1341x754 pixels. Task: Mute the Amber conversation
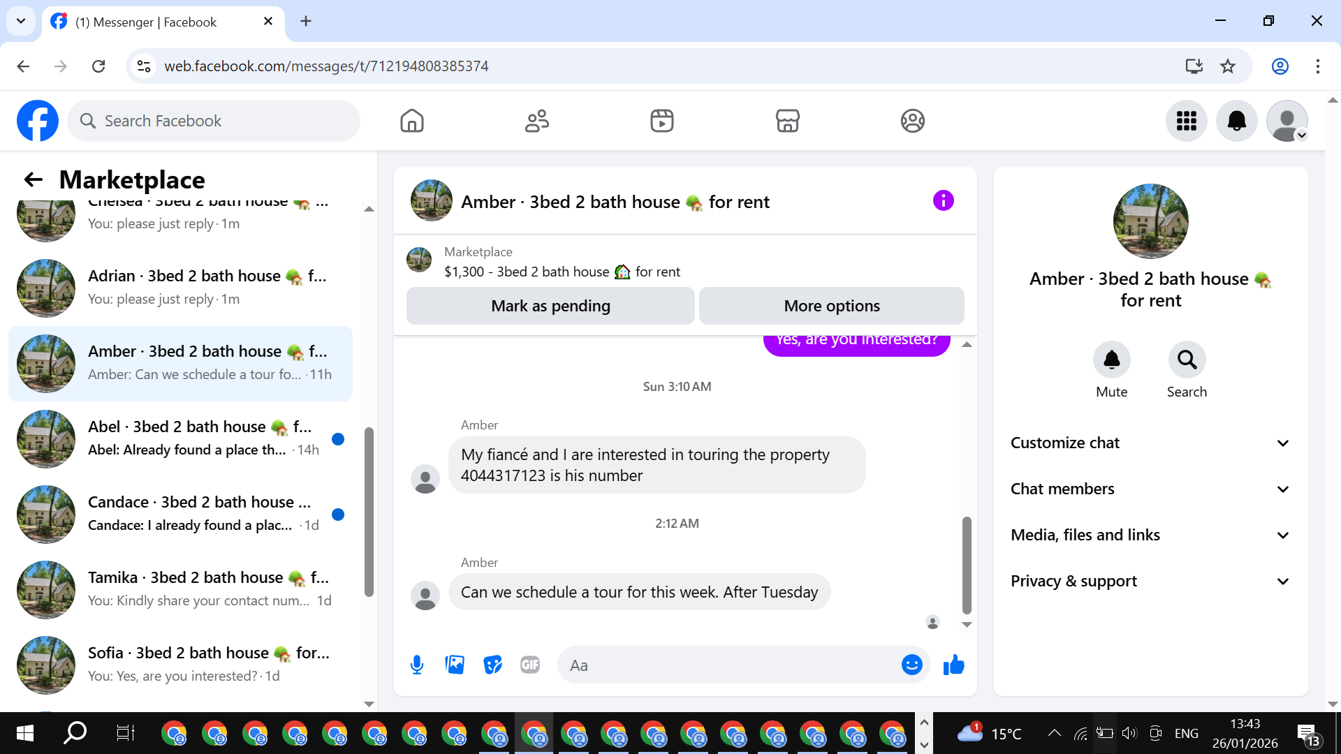pyautogui.click(x=1111, y=360)
